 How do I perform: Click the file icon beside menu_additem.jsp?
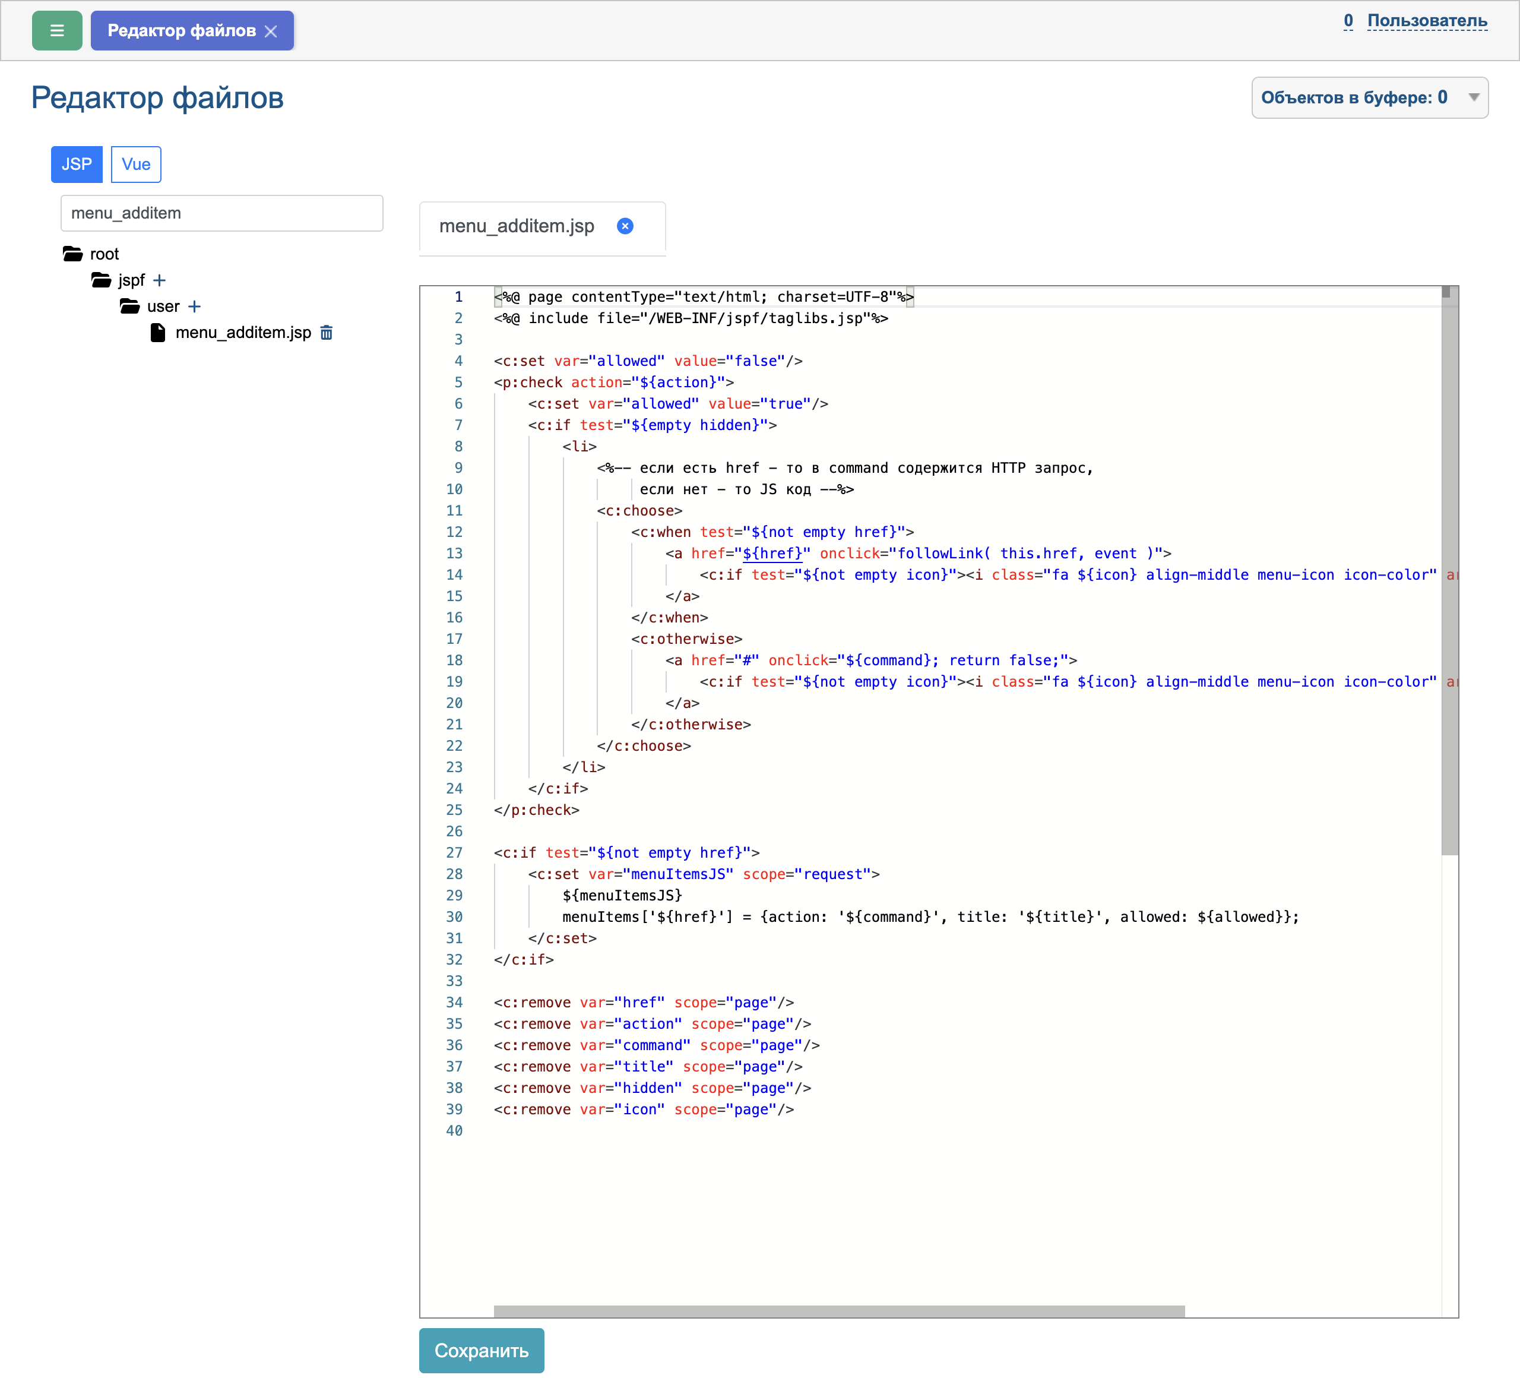click(x=157, y=333)
